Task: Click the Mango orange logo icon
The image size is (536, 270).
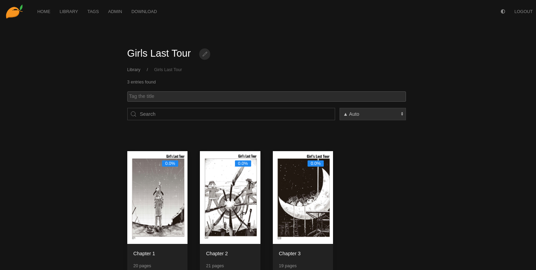Action: pyautogui.click(x=14, y=11)
